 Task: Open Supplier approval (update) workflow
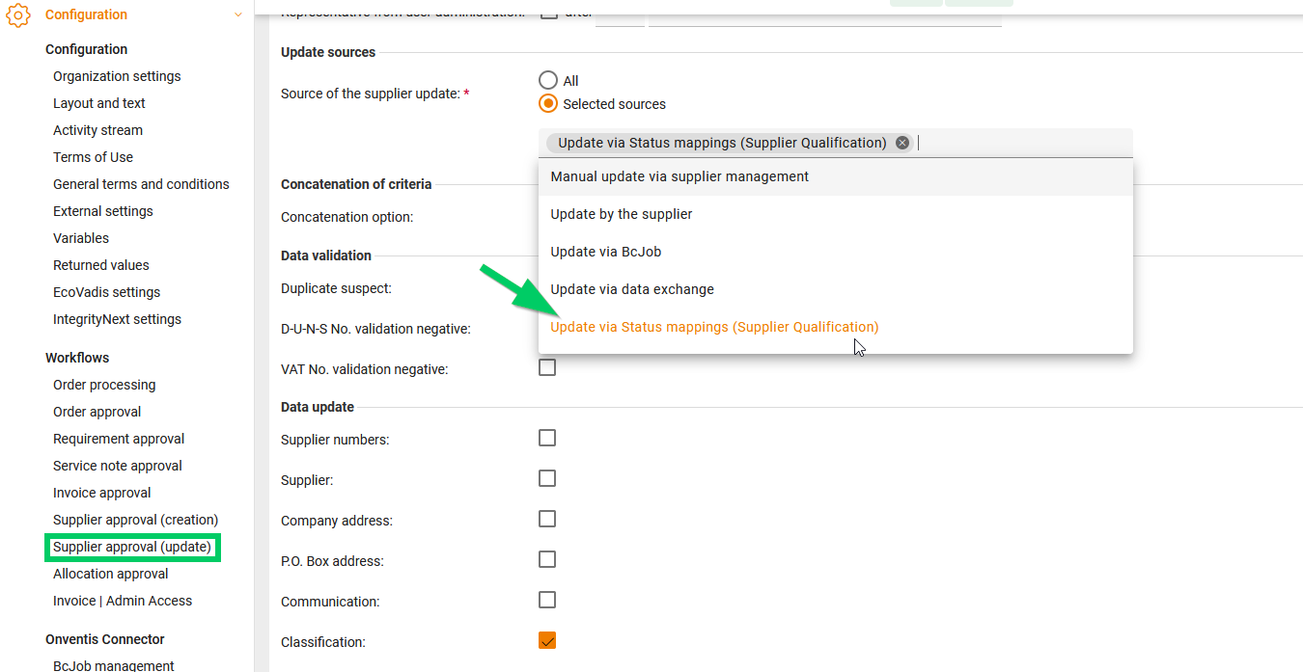tap(132, 547)
